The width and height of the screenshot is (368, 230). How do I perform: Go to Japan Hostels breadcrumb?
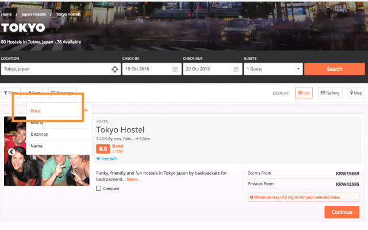point(34,13)
